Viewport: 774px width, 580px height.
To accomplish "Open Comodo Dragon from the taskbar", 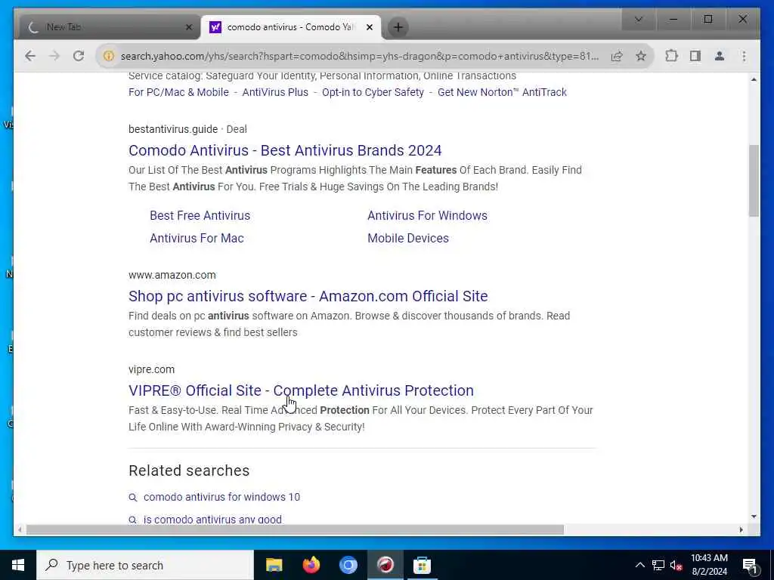I will click(385, 565).
